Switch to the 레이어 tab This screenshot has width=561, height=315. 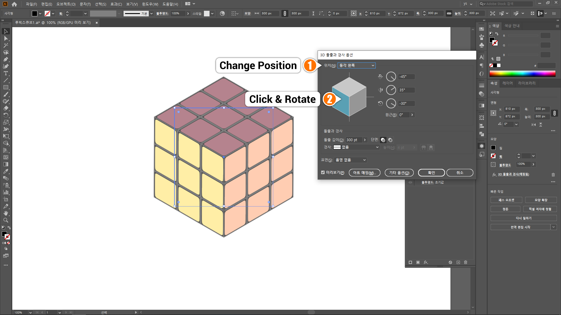pyautogui.click(x=508, y=83)
